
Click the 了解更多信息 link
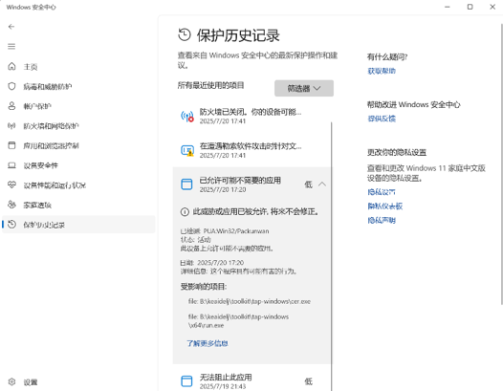(x=208, y=343)
